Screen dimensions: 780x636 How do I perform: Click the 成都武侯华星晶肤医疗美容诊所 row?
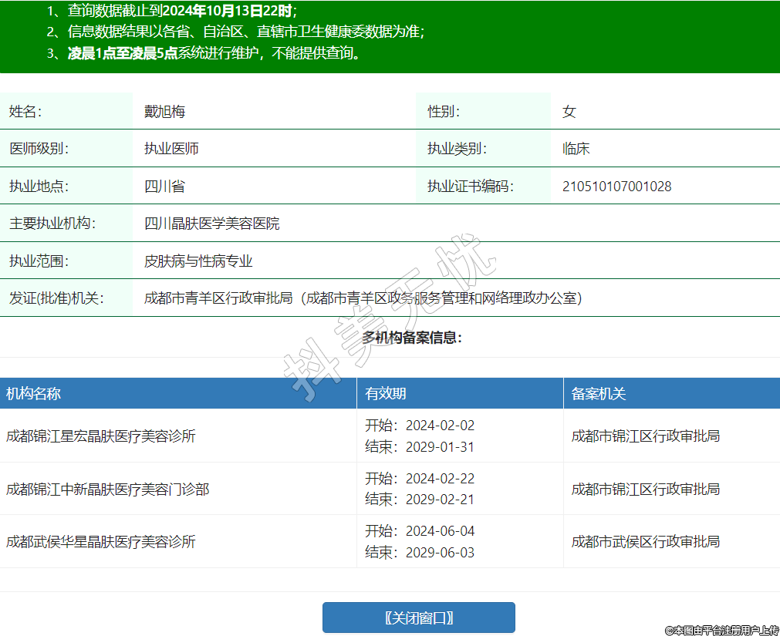coord(101,542)
